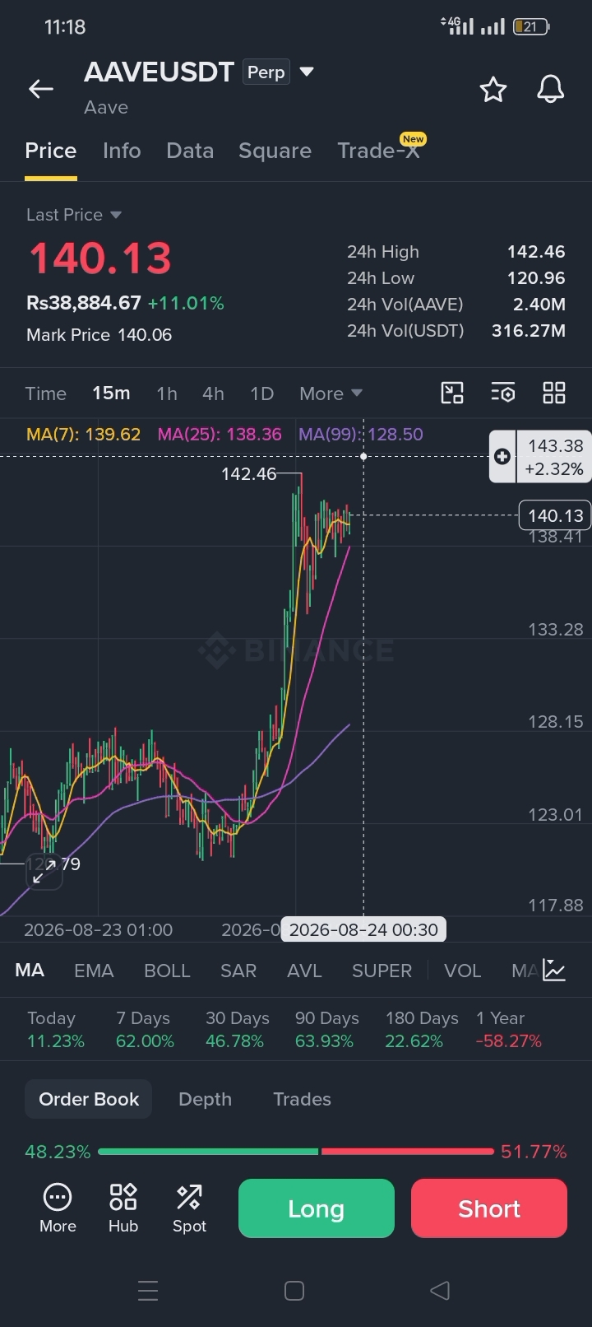This screenshot has height=1327, width=592.
Task: Tap the Android home button
Action: (294, 1290)
